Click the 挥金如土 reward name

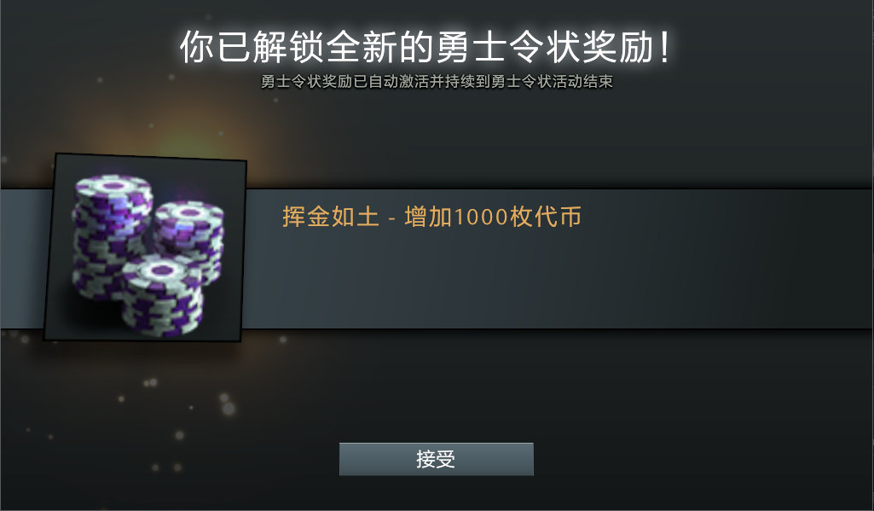331,217
